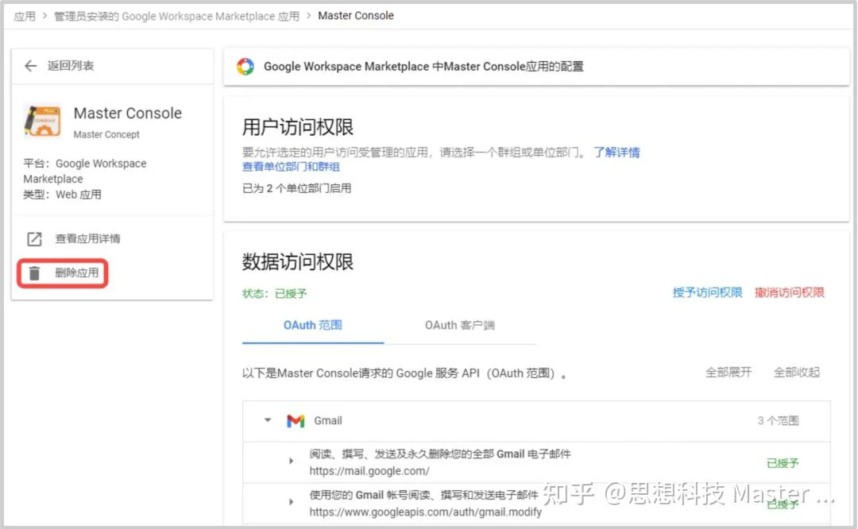Click 全部收起 to collapse all scopes
The height and width of the screenshot is (529, 858).
(x=797, y=373)
